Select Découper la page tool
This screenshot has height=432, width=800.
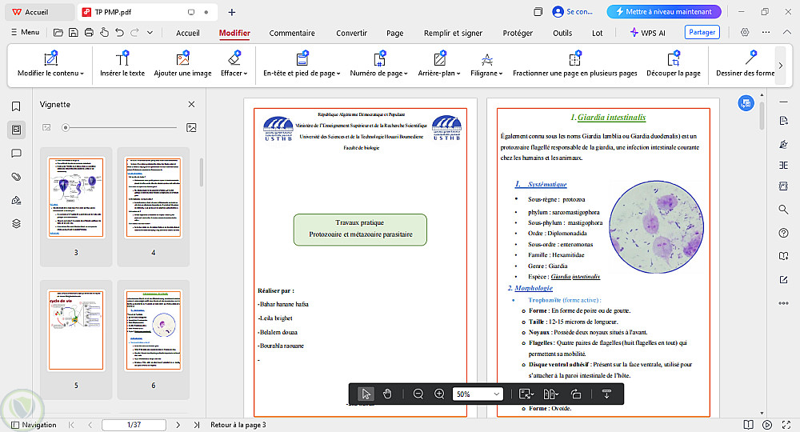click(674, 64)
